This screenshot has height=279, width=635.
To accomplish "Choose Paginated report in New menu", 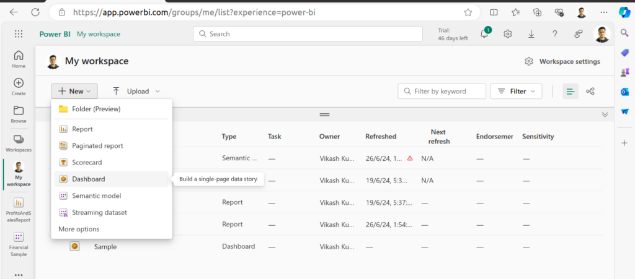I will click(97, 146).
